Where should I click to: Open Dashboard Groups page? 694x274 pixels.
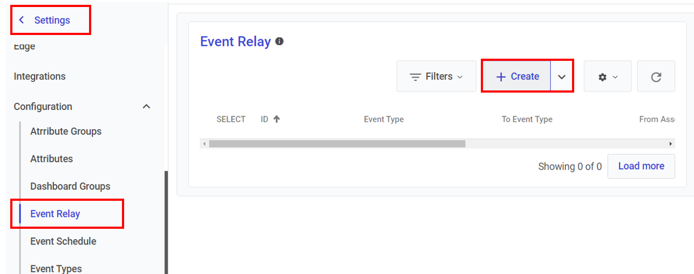pos(70,186)
